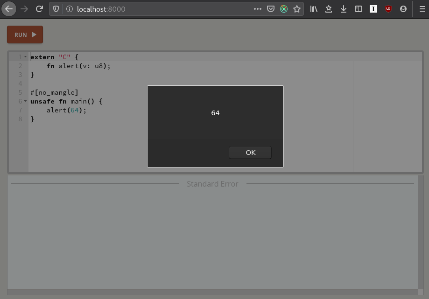
Task: Save the page to Pocket
Action: pyautogui.click(x=271, y=9)
